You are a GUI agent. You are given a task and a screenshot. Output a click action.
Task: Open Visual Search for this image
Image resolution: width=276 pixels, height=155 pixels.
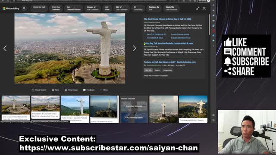39,90
